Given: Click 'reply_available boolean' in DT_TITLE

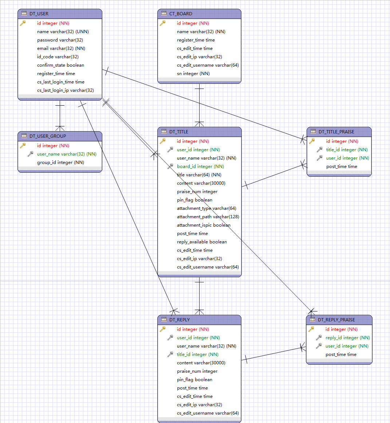Looking at the screenshot, I should [202, 242].
